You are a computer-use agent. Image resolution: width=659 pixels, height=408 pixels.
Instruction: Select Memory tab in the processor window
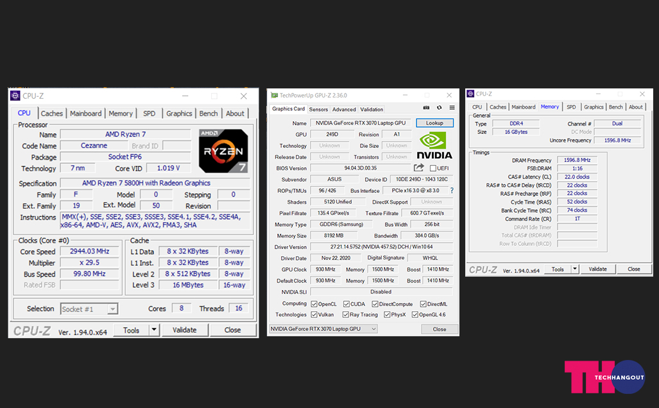(121, 113)
